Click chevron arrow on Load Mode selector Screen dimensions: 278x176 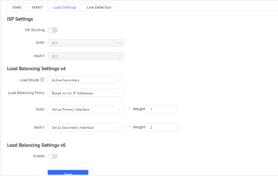(119, 80)
